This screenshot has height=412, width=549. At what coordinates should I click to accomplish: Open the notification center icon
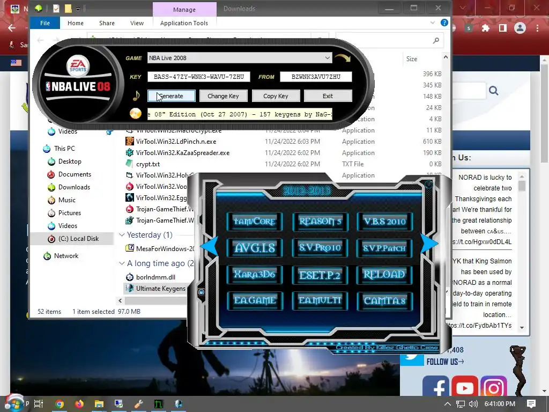click(531, 403)
